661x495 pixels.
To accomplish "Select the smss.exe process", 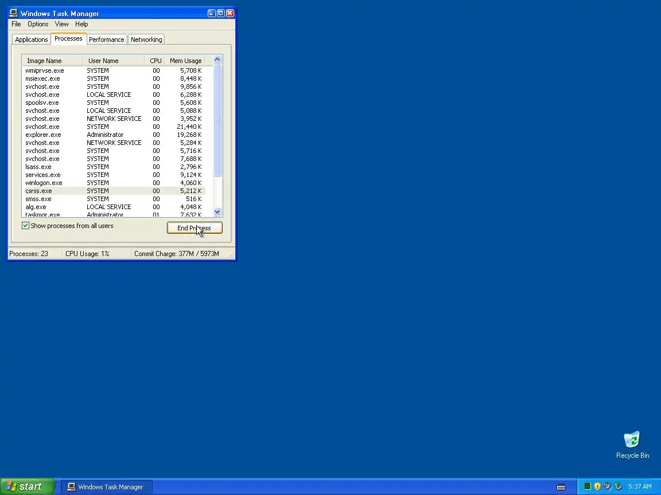I will [x=114, y=199].
